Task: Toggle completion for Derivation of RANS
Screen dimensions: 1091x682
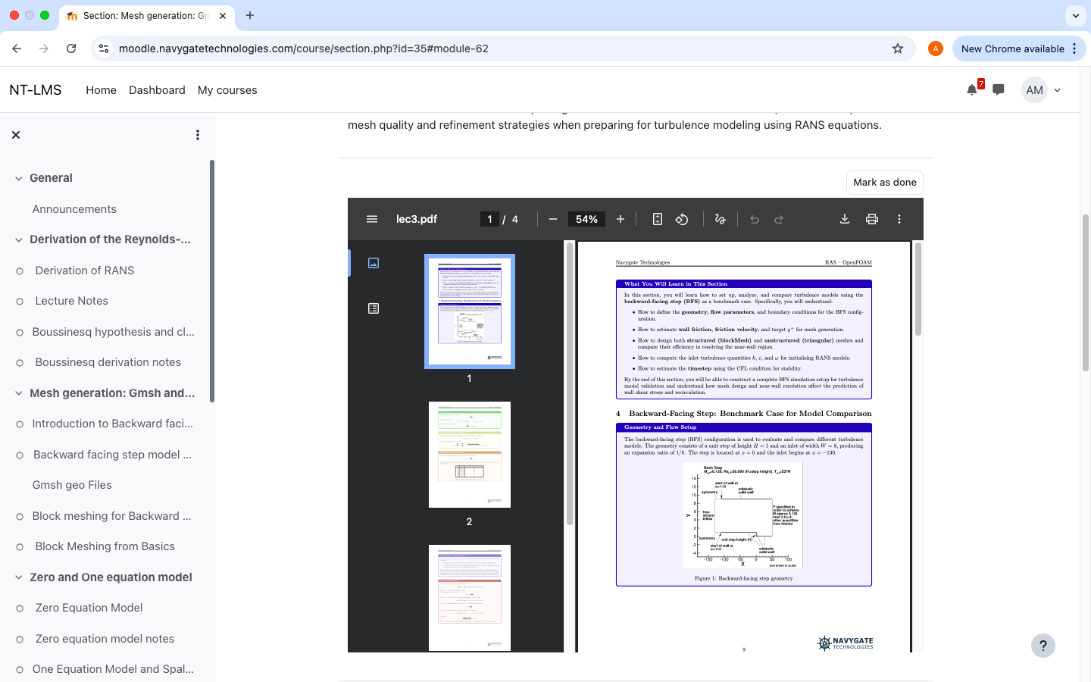Action: [x=20, y=271]
